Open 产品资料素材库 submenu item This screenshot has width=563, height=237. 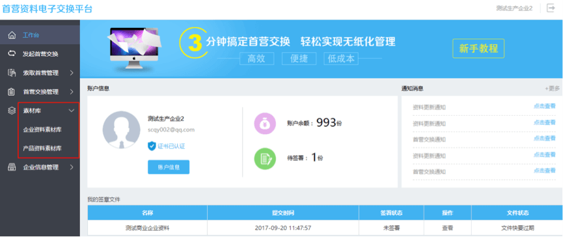tap(42, 148)
